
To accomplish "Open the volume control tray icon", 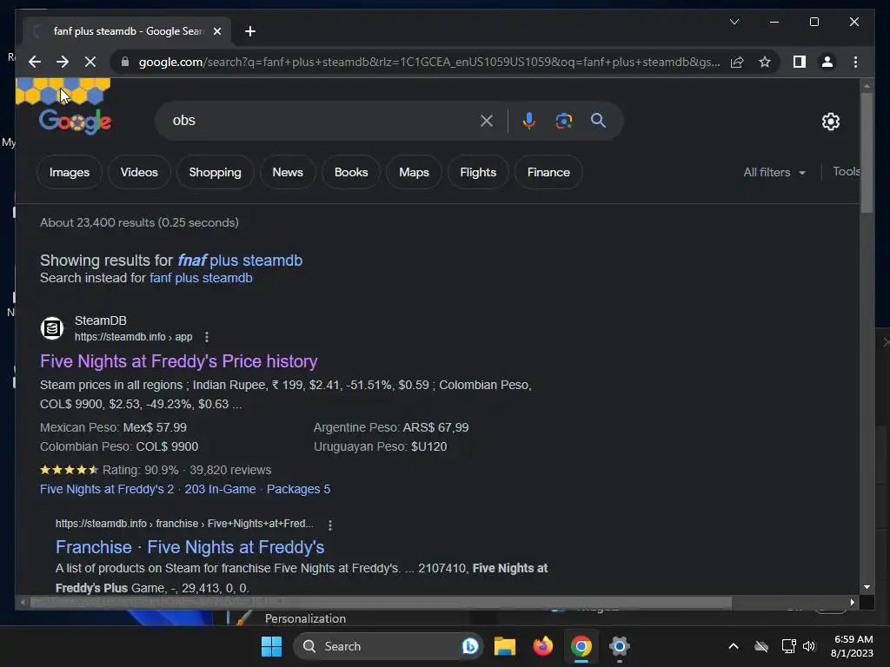I will point(809,646).
